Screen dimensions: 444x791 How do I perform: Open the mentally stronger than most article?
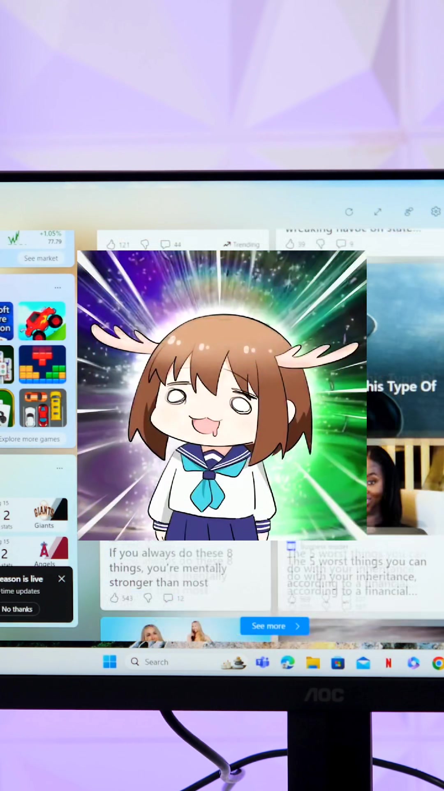[x=171, y=568]
